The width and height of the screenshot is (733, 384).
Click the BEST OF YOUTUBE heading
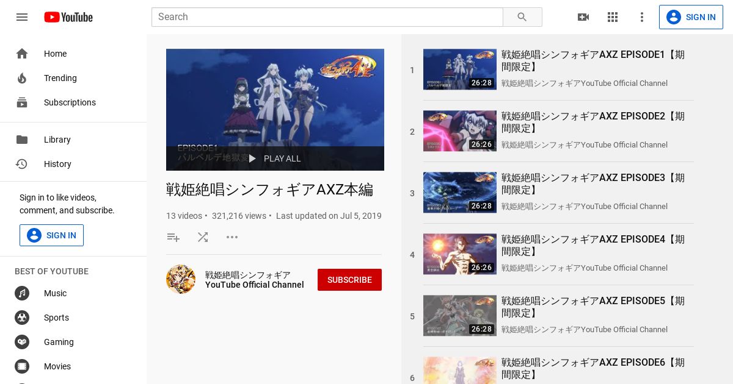pyautogui.click(x=51, y=271)
